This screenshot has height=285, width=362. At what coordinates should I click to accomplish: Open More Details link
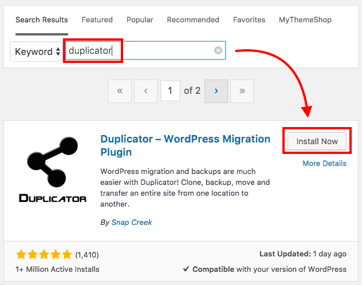pos(324,163)
